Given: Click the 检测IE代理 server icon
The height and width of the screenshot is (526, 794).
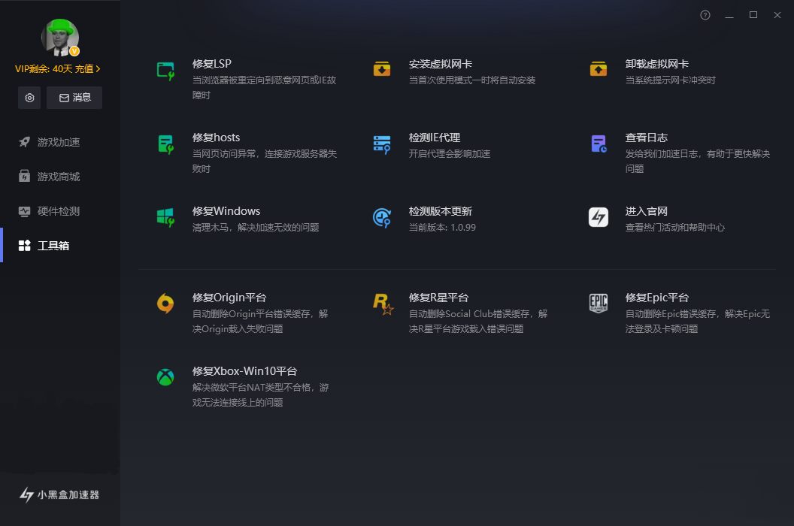Looking at the screenshot, I should (x=382, y=145).
